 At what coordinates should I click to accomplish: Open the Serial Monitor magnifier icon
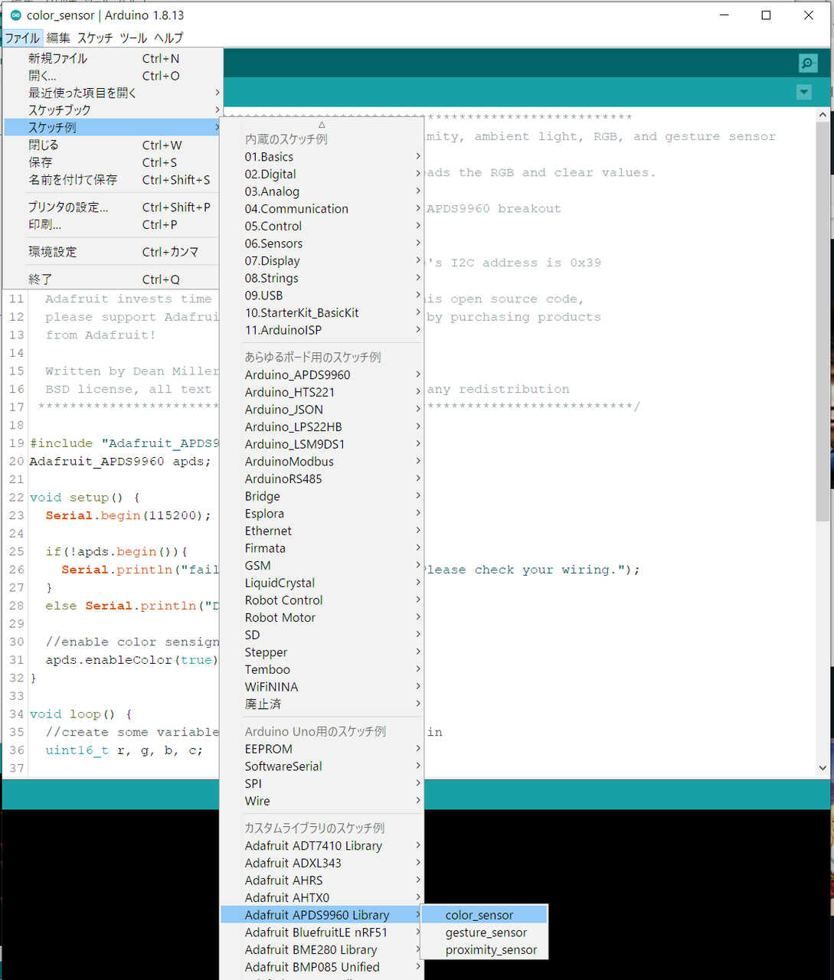[x=807, y=64]
